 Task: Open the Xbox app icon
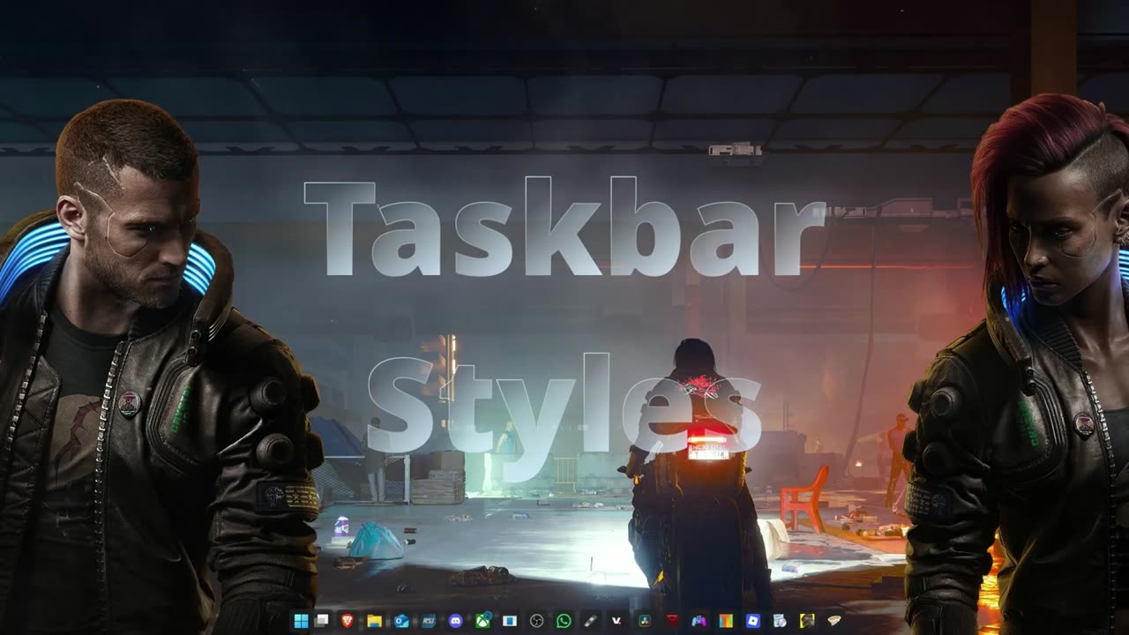click(x=483, y=620)
